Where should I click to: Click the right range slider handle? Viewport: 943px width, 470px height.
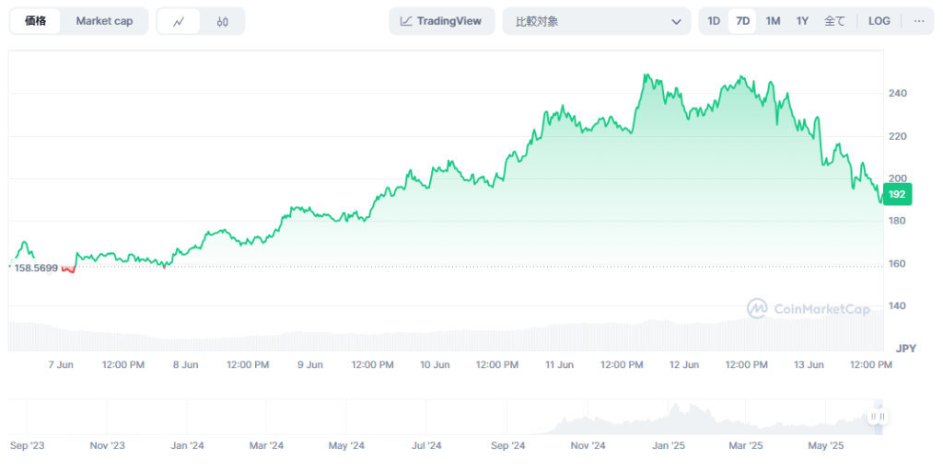[883, 417]
